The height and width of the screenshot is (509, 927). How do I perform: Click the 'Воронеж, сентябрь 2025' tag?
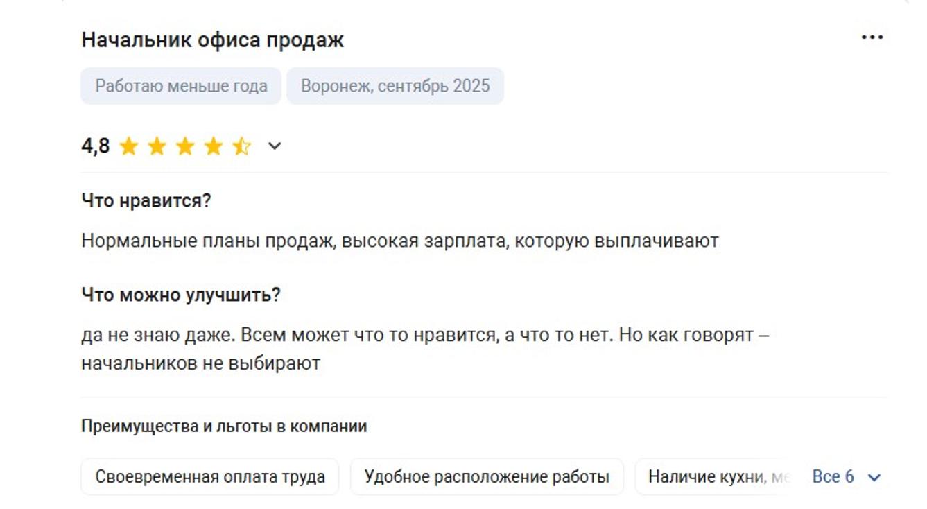point(395,85)
